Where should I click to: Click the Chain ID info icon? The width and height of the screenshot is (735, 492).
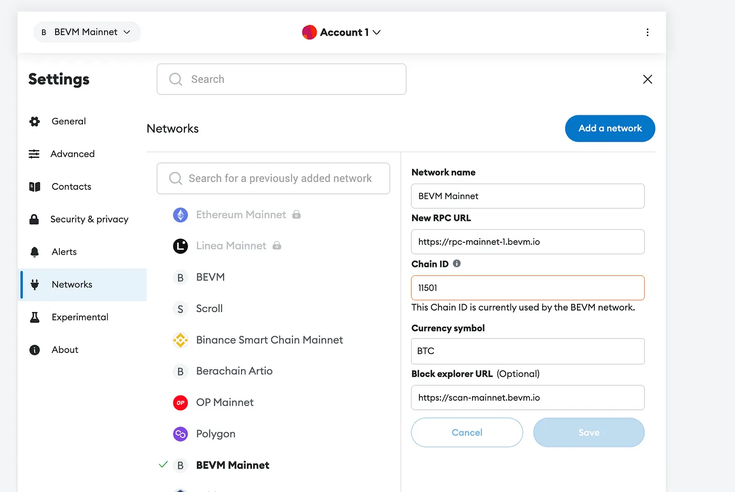pos(457,264)
